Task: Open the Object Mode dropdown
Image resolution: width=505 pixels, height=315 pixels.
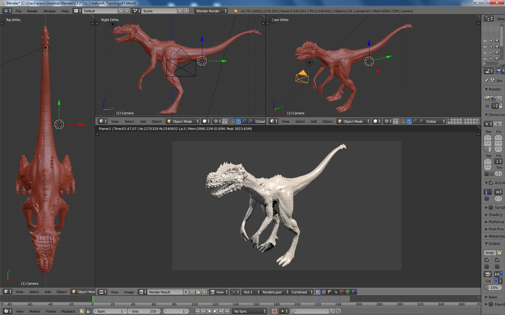Action: click(182, 121)
